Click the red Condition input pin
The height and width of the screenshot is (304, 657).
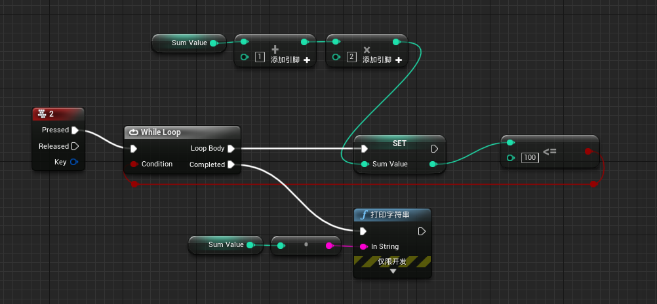point(134,164)
